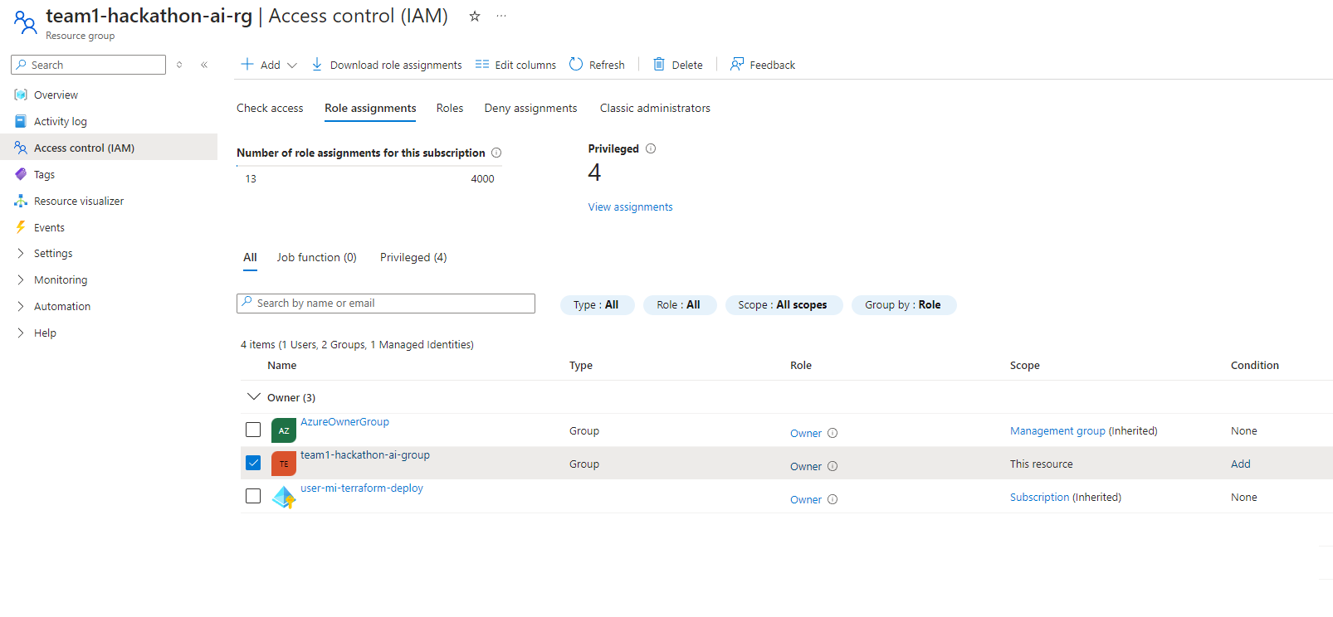This screenshot has height=617, width=1333.
Task: Open the ellipsis more options in header
Action: tap(501, 16)
